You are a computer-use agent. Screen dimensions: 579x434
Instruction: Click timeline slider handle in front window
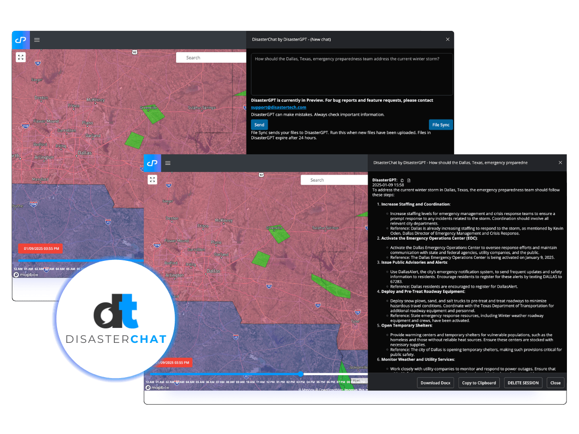pyautogui.click(x=301, y=374)
